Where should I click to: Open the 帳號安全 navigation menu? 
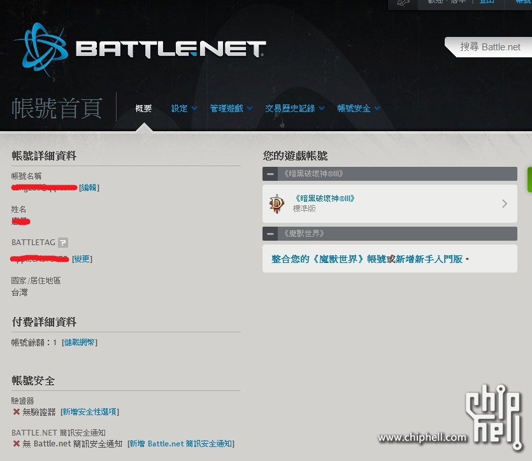[x=358, y=108]
